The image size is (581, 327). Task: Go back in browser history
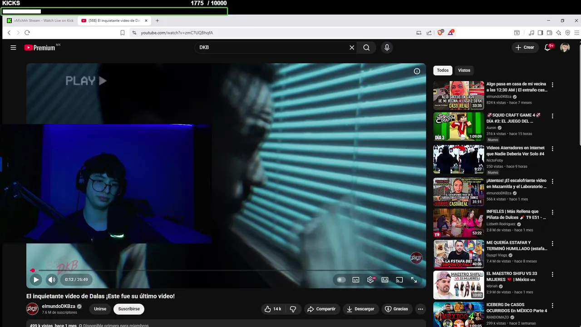[x=9, y=33]
